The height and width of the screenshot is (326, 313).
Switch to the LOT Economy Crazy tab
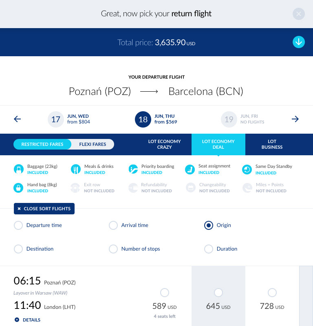coord(164,144)
